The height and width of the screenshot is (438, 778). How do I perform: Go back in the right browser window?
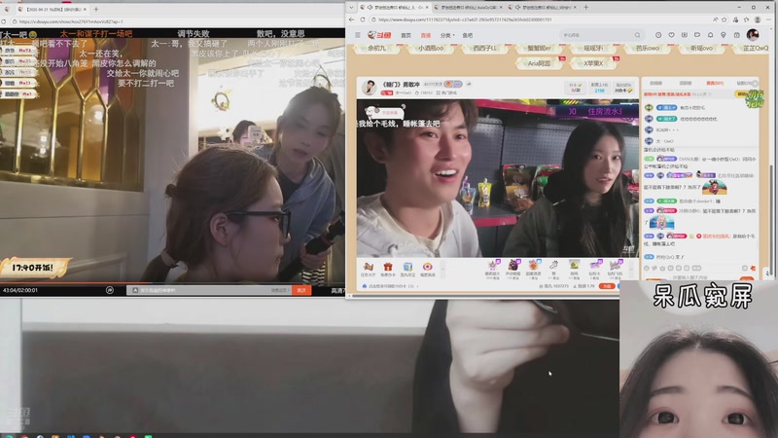(x=351, y=19)
